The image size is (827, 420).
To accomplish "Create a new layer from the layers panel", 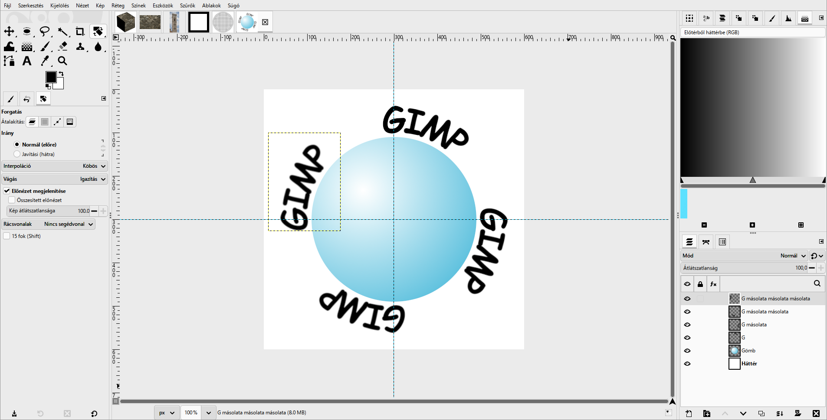I will click(x=689, y=413).
